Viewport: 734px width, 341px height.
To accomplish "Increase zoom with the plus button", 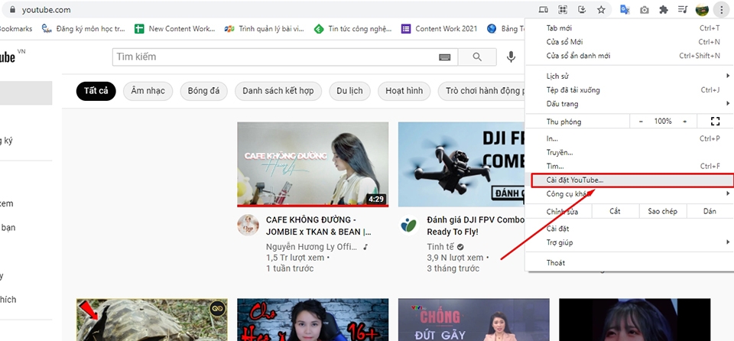I will point(685,122).
